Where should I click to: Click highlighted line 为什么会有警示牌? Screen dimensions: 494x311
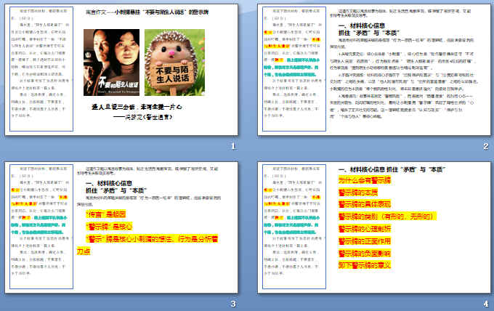click(365, 179)
